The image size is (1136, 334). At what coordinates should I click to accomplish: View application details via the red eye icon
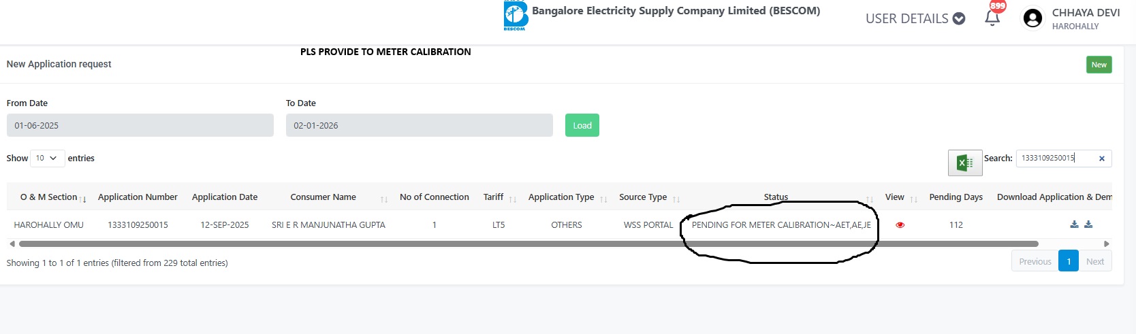(x=900, y=225)
